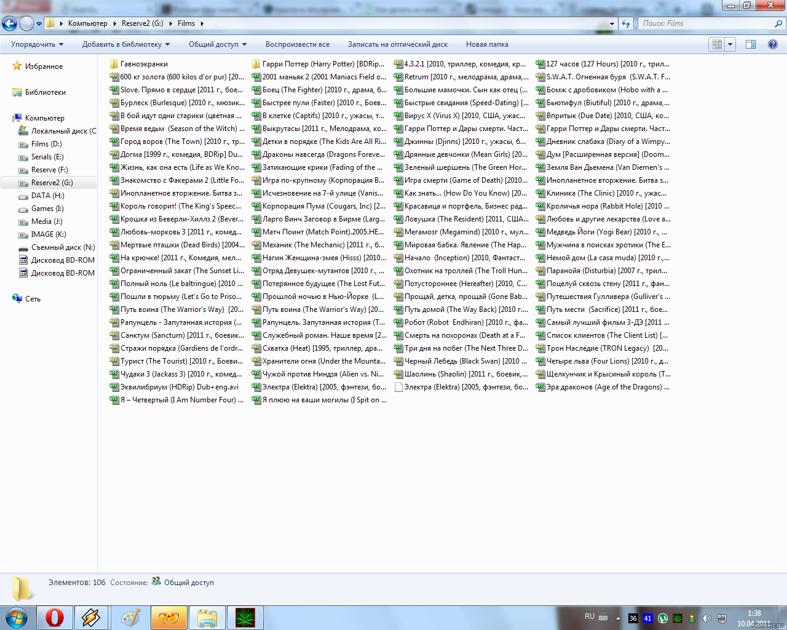Open the Help question mark icon
Screen dimensions: 787x630
point(773,44)
